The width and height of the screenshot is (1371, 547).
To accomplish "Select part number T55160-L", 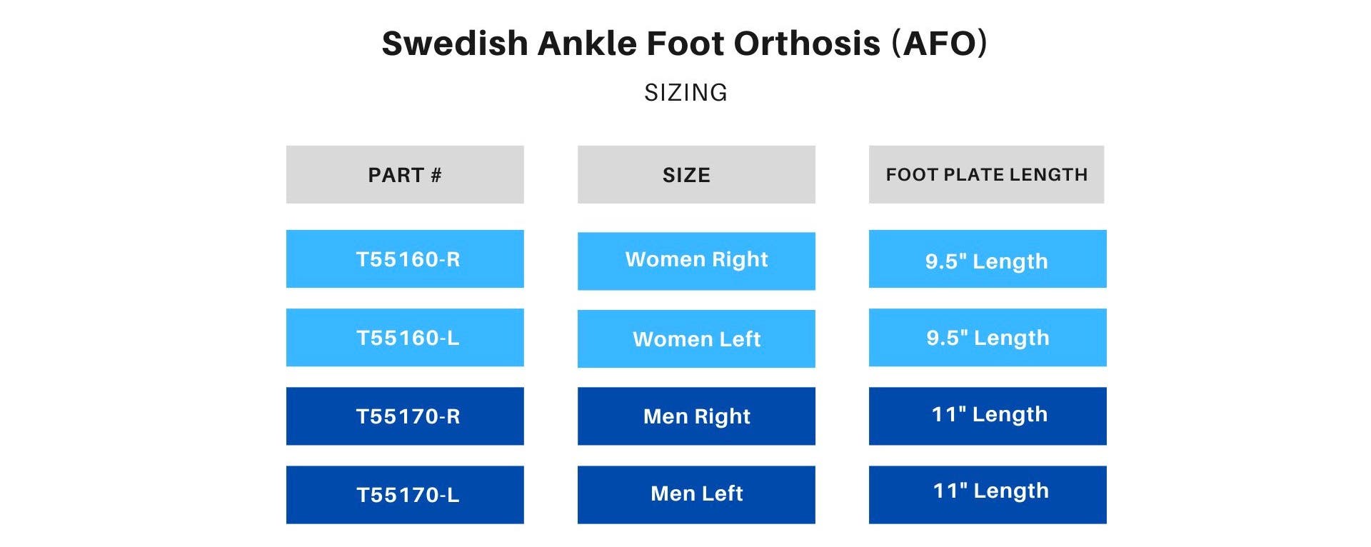I will pos(405,337).
